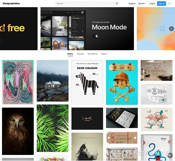Focus the Search input field
Image resolution: width=175 pixels, height=161 pixels.
[86, 4]
